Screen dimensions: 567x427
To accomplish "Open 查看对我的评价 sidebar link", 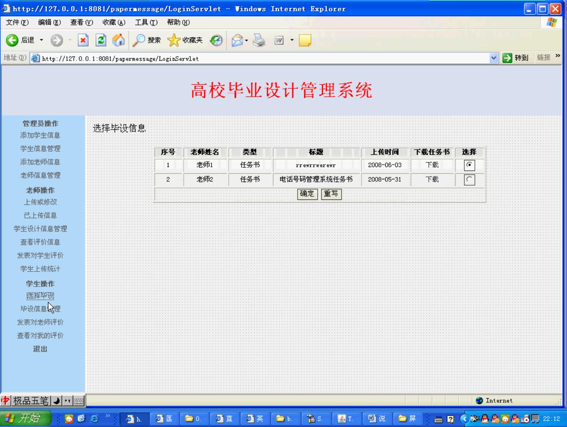I will click(x=40, y=336).
